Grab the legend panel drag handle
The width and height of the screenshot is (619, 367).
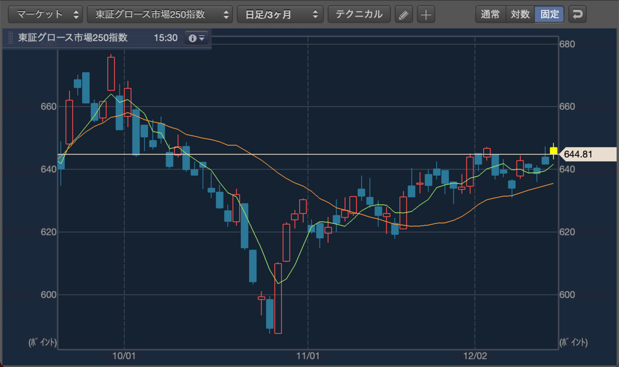pyautogui.click(x=10, y=38)
